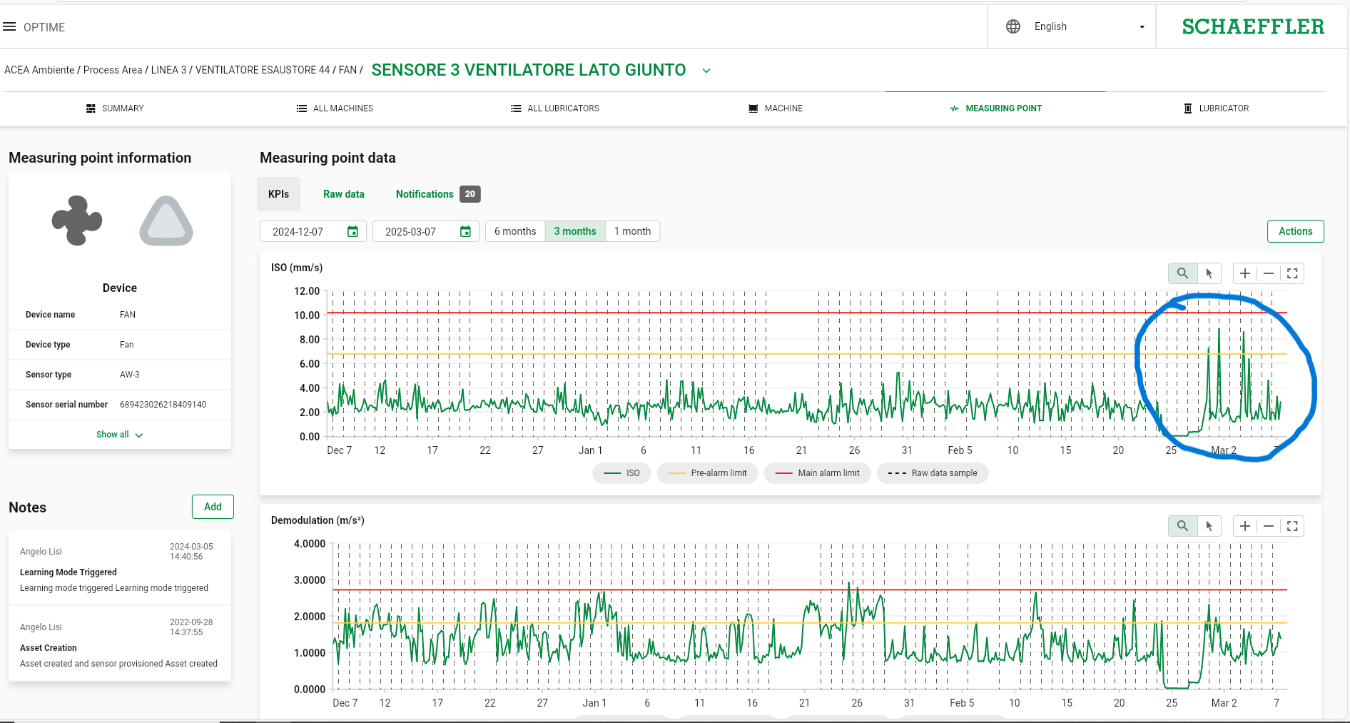Zoom in on the ISO chart
The image size is (1350, 723).
click(x=1245, y=273)
